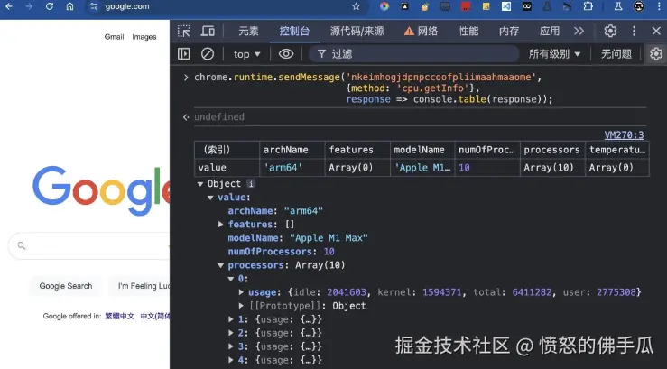The width and height of the screenshot is (667, 369).
Task: Collapse the processors: Array(10) node
Action: [220, 265]
